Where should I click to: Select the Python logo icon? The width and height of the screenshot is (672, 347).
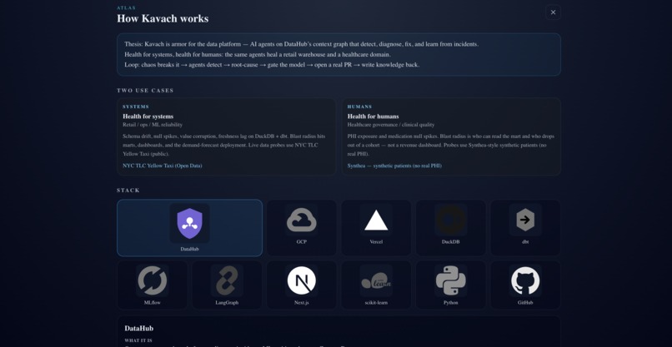450,280
